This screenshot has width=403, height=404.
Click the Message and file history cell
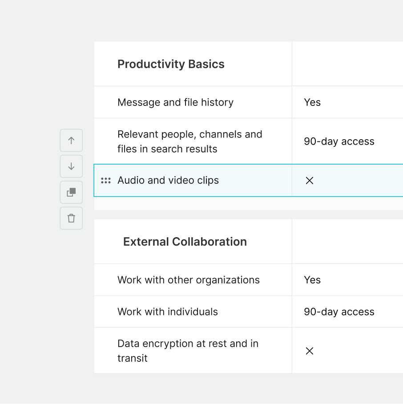click(175, 102)
